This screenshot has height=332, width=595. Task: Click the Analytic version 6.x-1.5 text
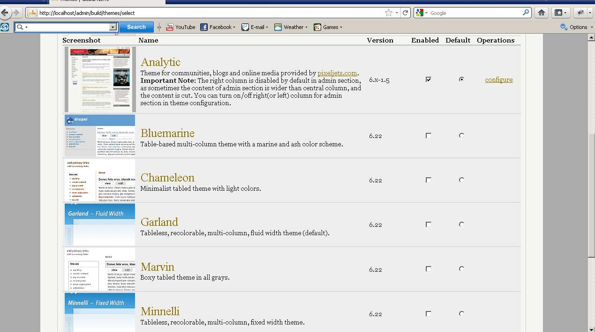pos(379,80)
